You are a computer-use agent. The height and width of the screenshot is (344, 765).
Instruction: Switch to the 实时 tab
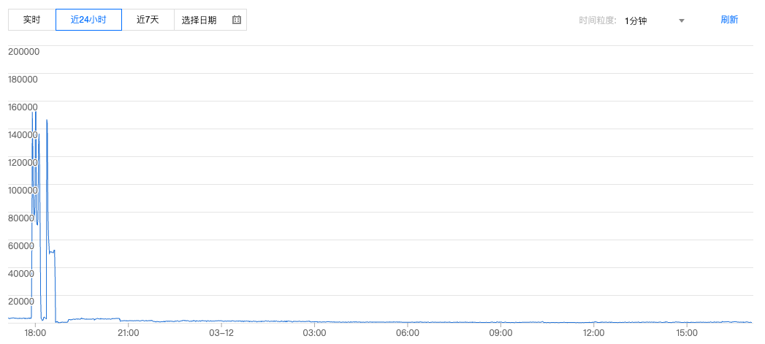[32, 20]
